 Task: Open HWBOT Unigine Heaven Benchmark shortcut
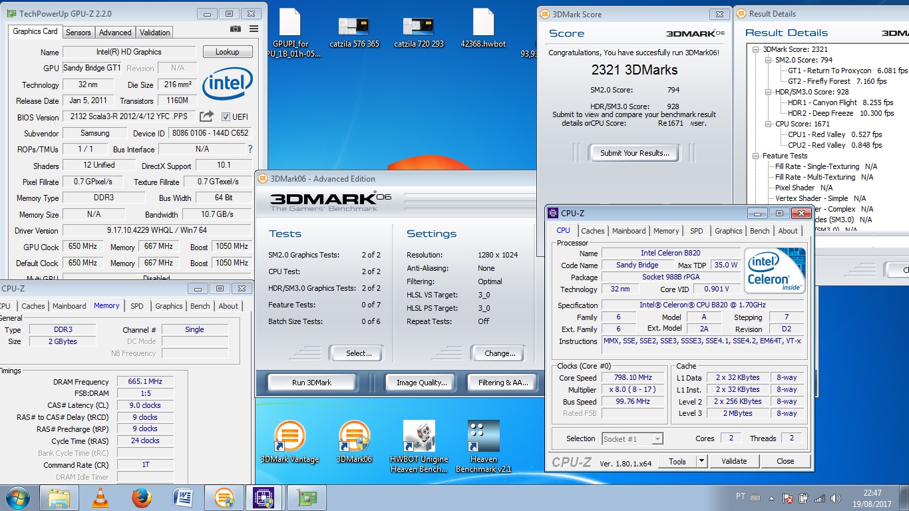(419, 446)
